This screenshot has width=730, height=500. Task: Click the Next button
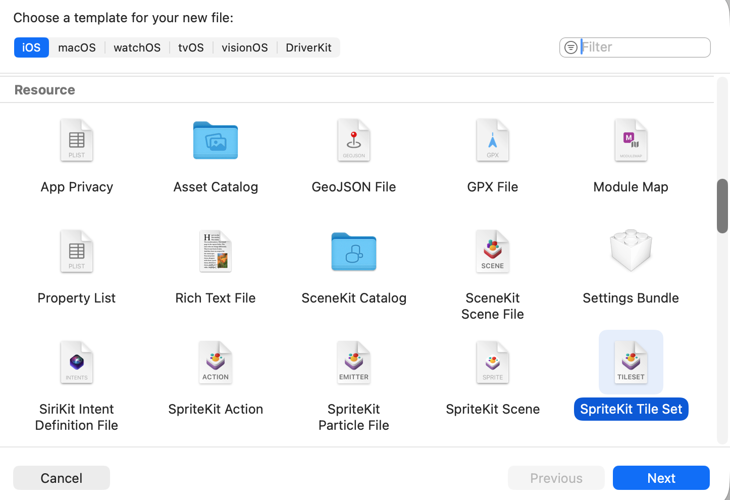coord(661,478)
